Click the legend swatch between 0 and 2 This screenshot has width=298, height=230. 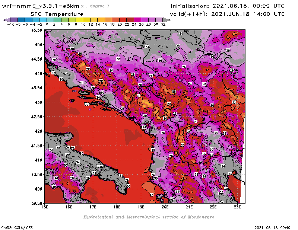click(50, 20)
